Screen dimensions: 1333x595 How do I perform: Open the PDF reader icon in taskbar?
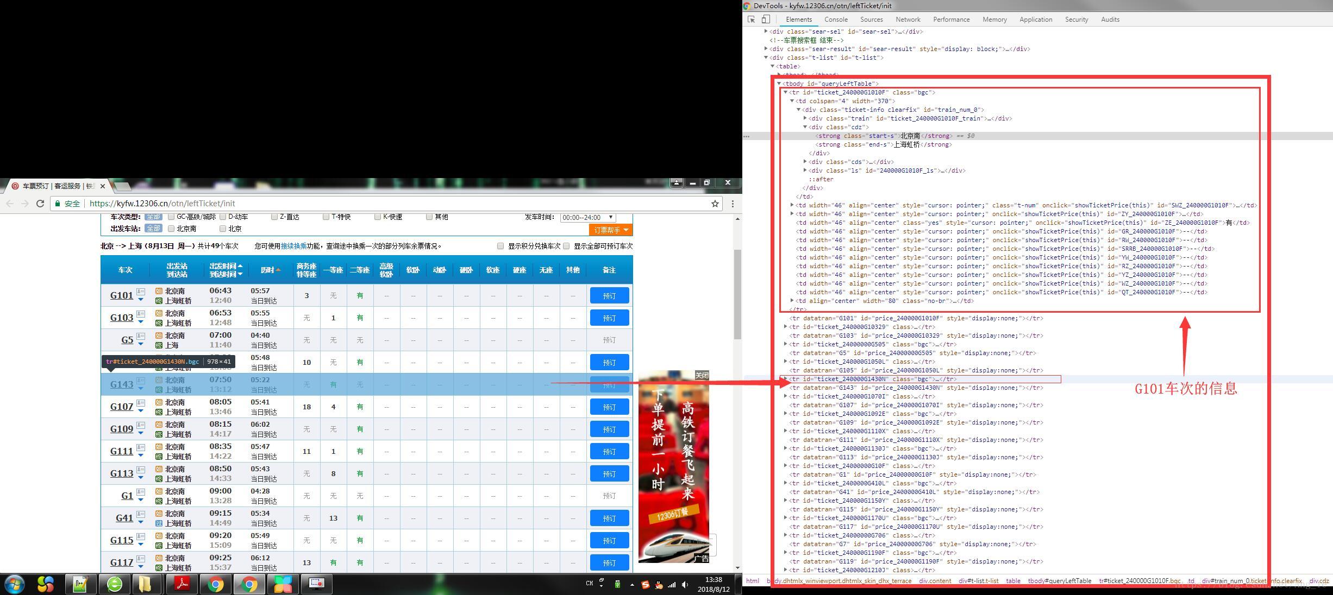pyautogui.click(x=182, y=584)
